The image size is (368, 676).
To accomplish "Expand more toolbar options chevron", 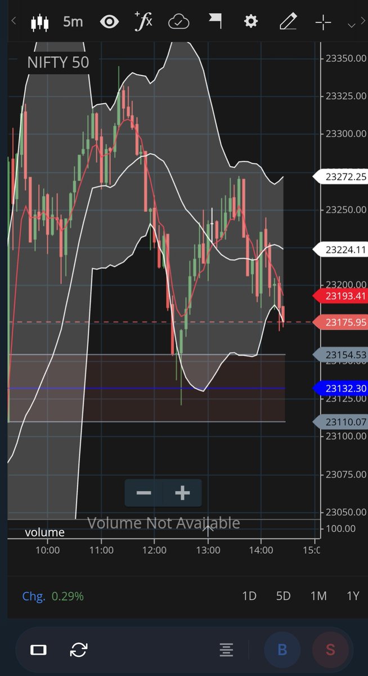I will pos(352,25).
